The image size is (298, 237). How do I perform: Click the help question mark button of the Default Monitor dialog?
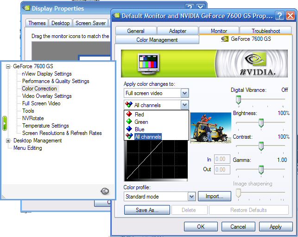click(x=279, y=16)
